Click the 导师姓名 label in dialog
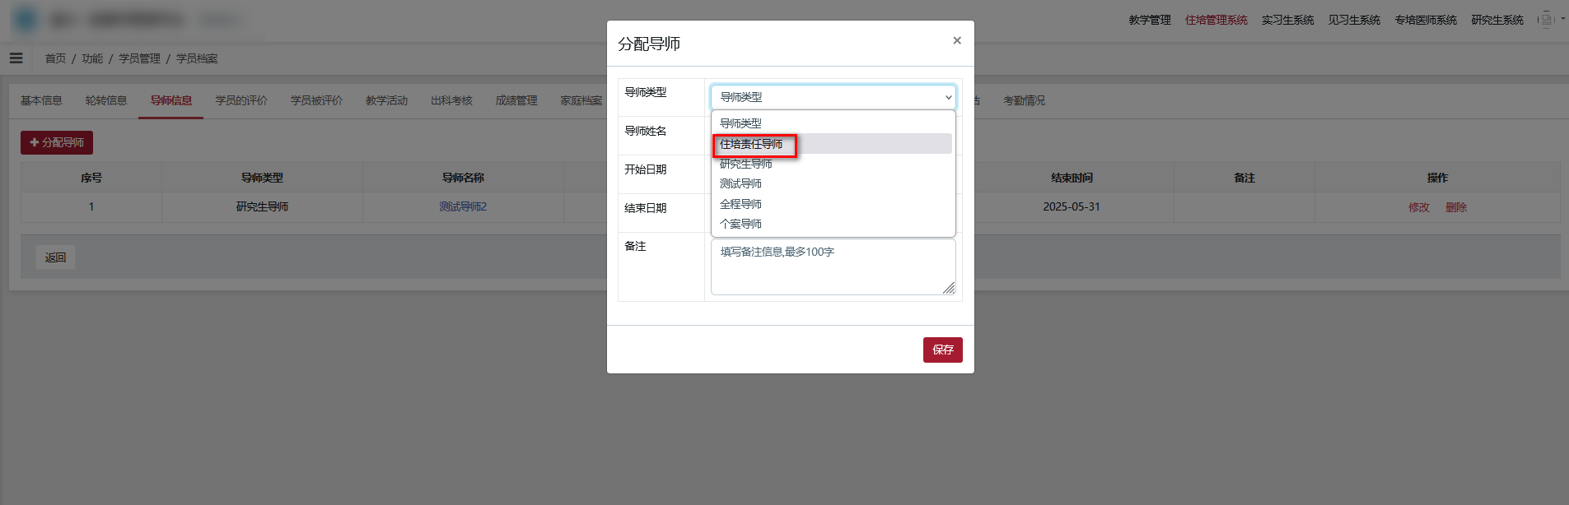The height and width of the screenshot is (505, 1569). (646, 131)
